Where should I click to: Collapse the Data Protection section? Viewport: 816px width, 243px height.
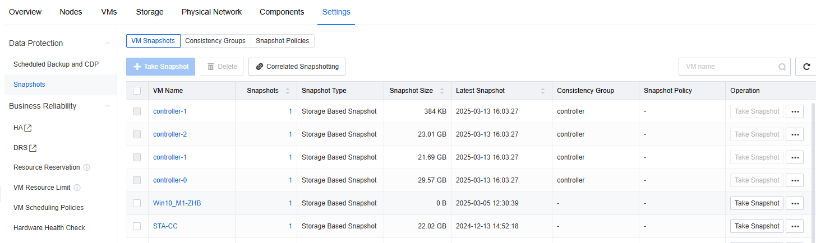108,43
